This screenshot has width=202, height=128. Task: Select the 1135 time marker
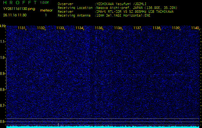coord(99,28)
